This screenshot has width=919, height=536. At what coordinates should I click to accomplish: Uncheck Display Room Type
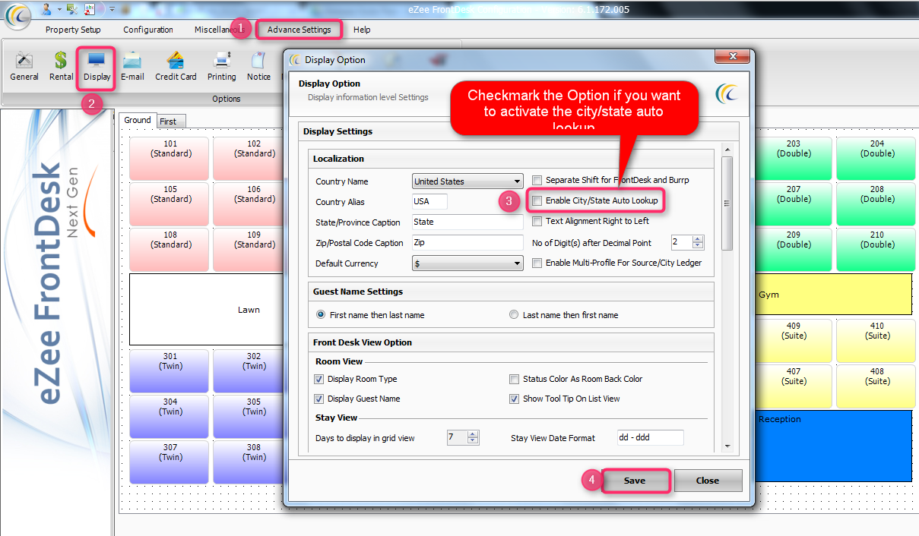click(x=319, y=379)
